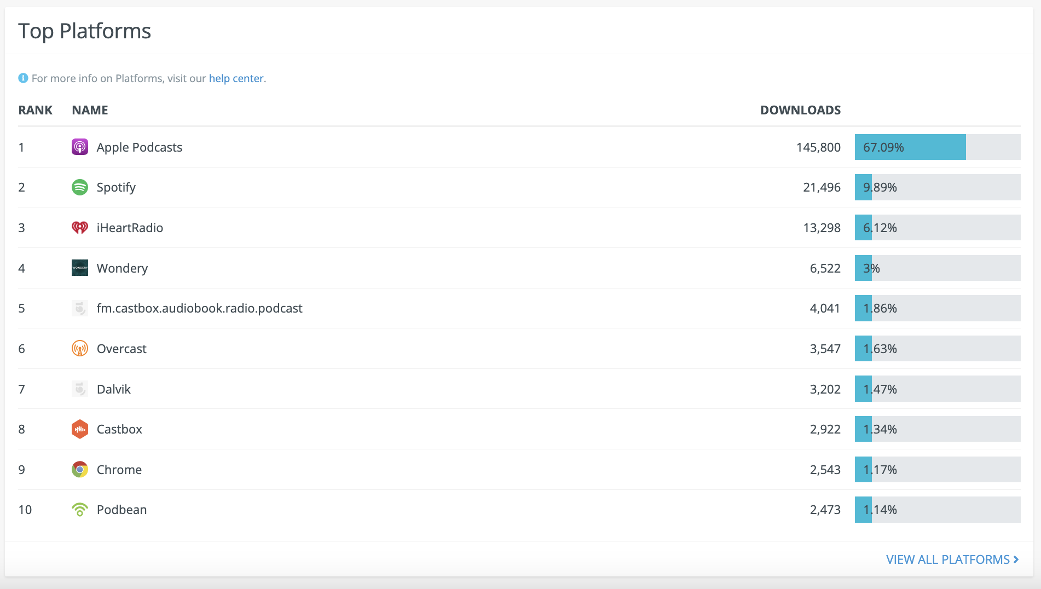This screenshot has height=589, width=1041.
Task: Click the Castbox 1.34% progress bar
Action: tap(938, 429)
